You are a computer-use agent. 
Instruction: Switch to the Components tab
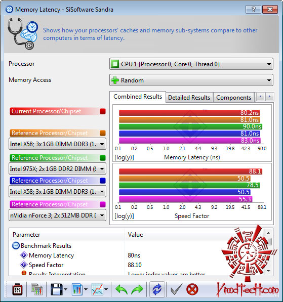pyautogui.click(x=233, y=98)
